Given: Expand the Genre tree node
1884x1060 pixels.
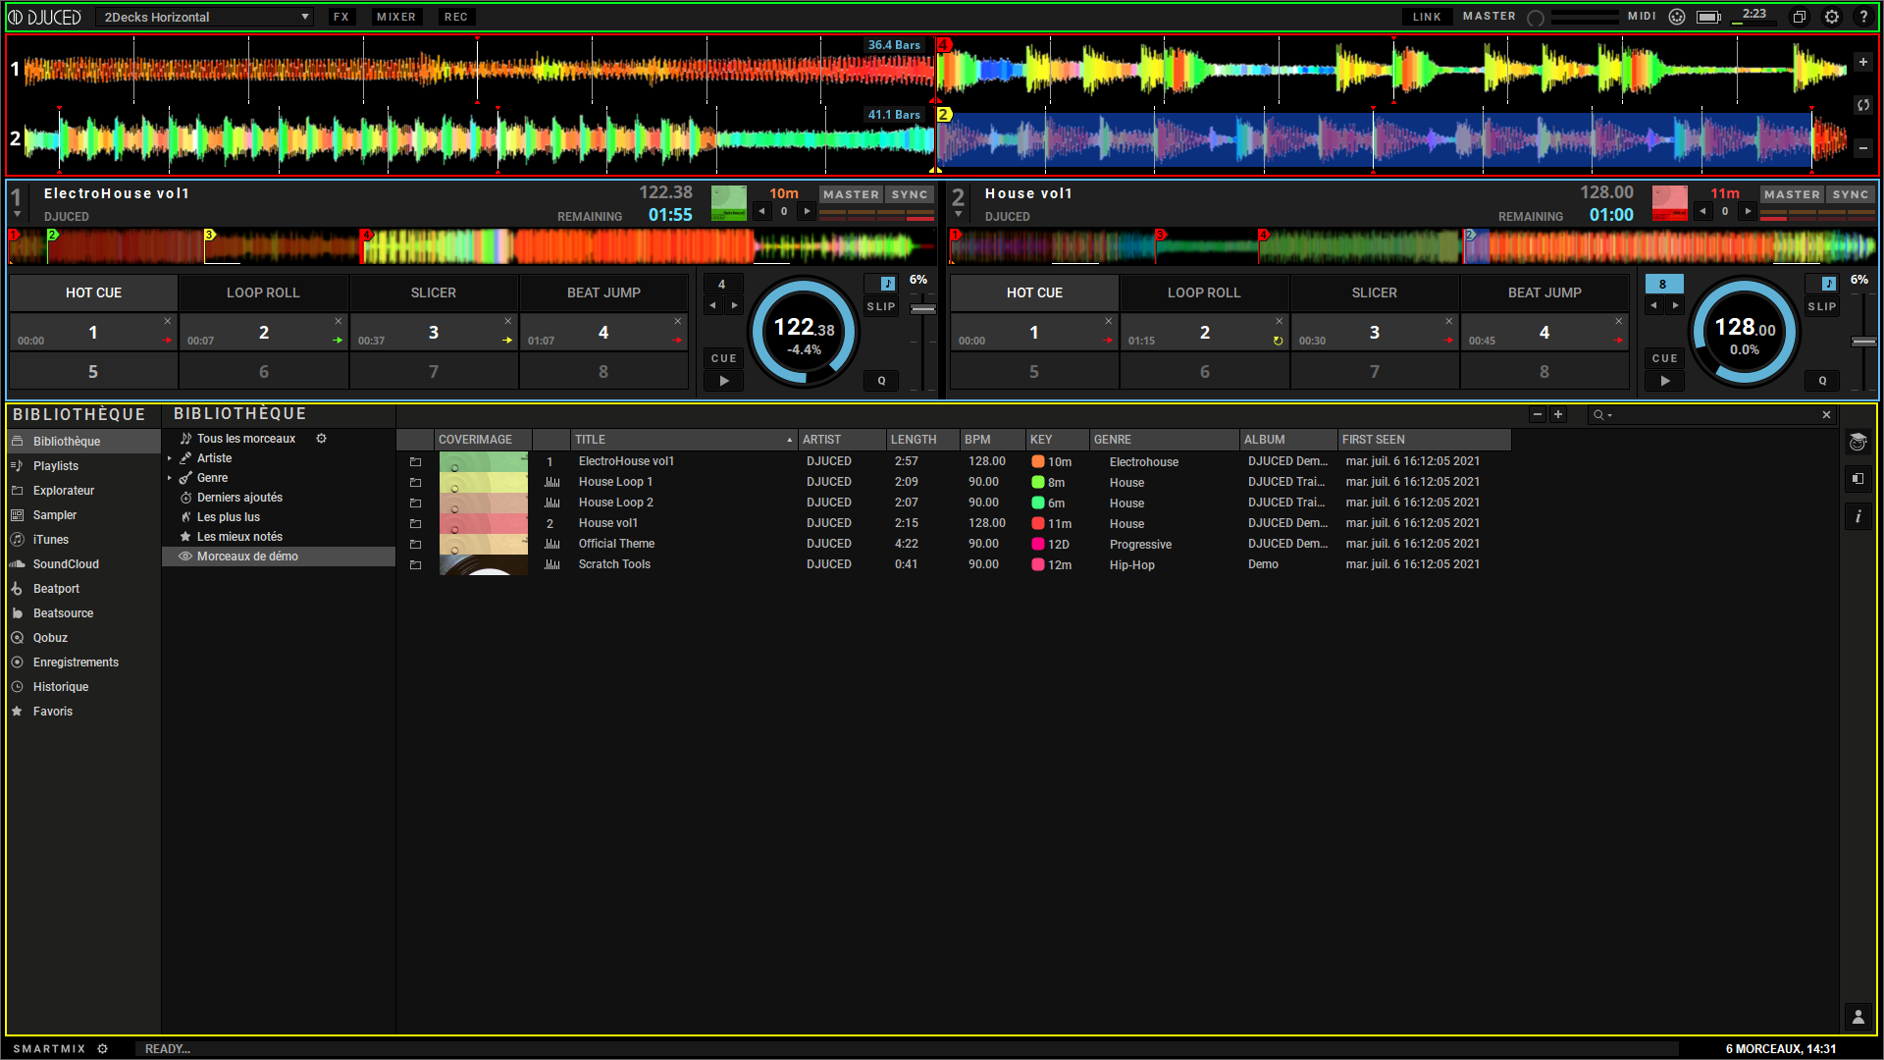Looking at the screenshot, I should point(170,478).
